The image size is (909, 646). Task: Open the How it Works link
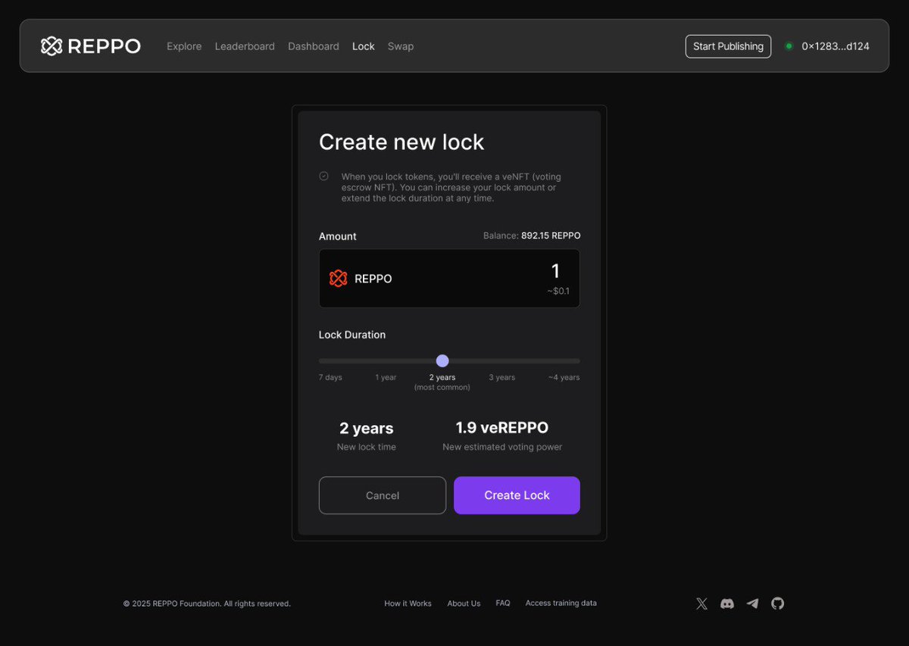coord(408,604)
